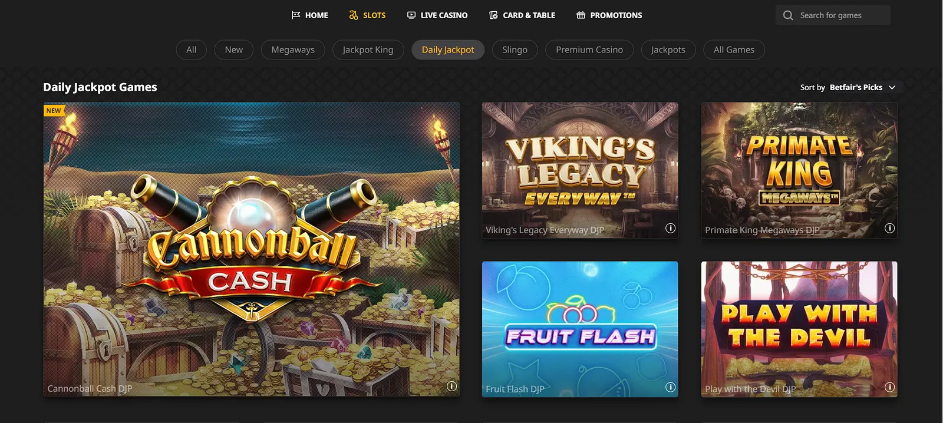
Task: Click the Promotions gift icon
Action: pyautogui.click(x=581, y=15)
